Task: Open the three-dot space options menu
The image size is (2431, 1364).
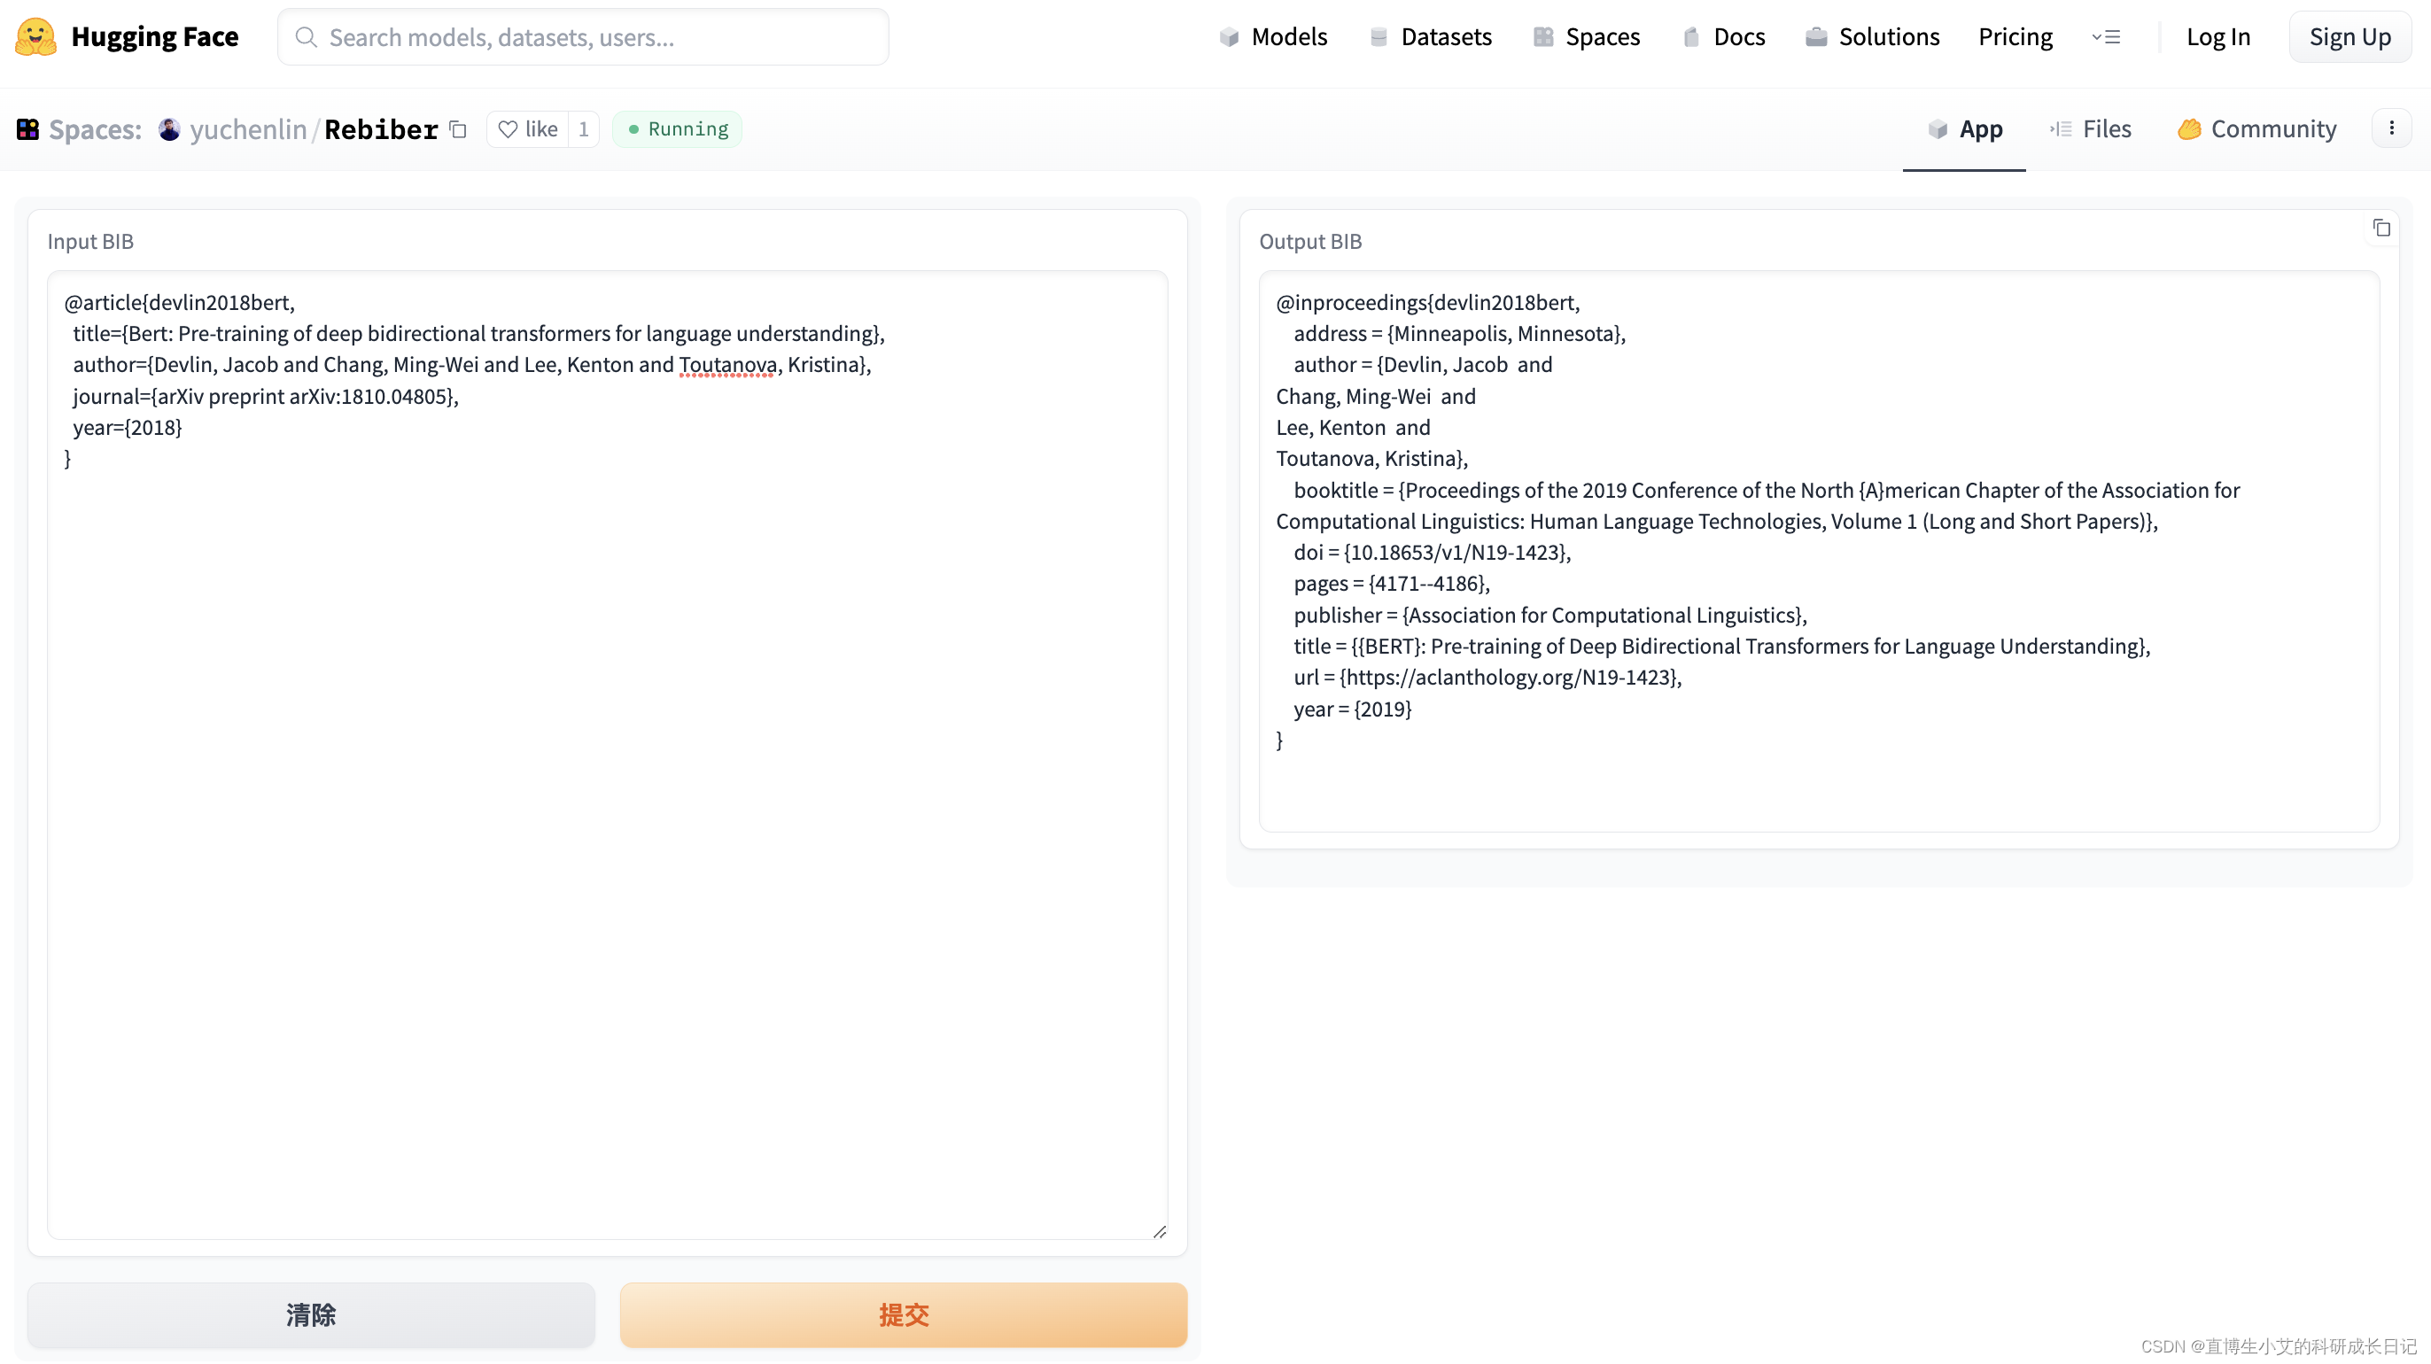Action: click(2390, 128)
